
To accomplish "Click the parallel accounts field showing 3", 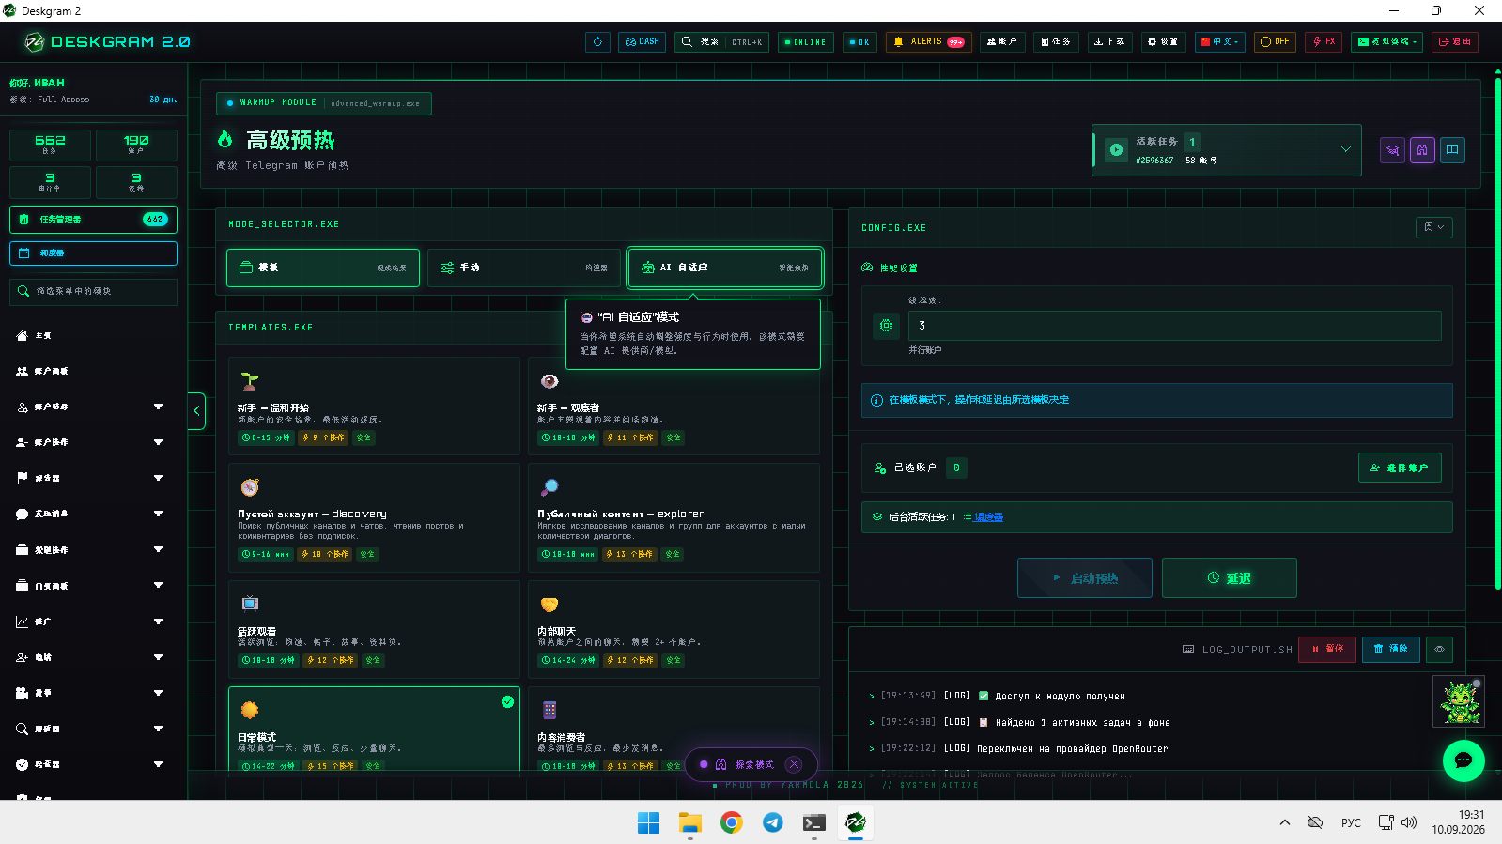I will click(1174, 326).
